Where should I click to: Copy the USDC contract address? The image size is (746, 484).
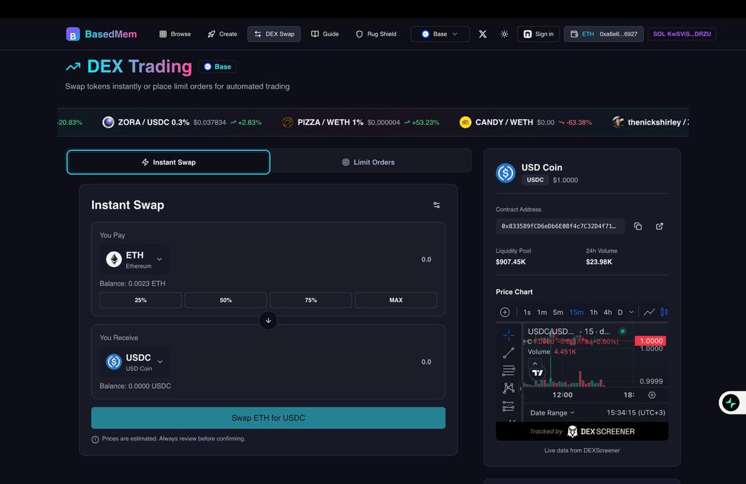(x=638, y=226)
